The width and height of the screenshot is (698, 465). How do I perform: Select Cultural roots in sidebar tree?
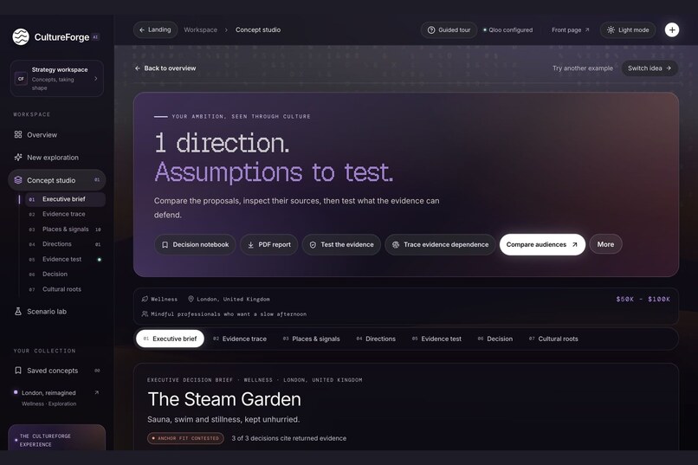pyautogui.click(x=65, y=289)
